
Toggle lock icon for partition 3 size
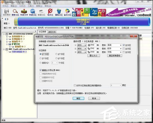(89, 52)
